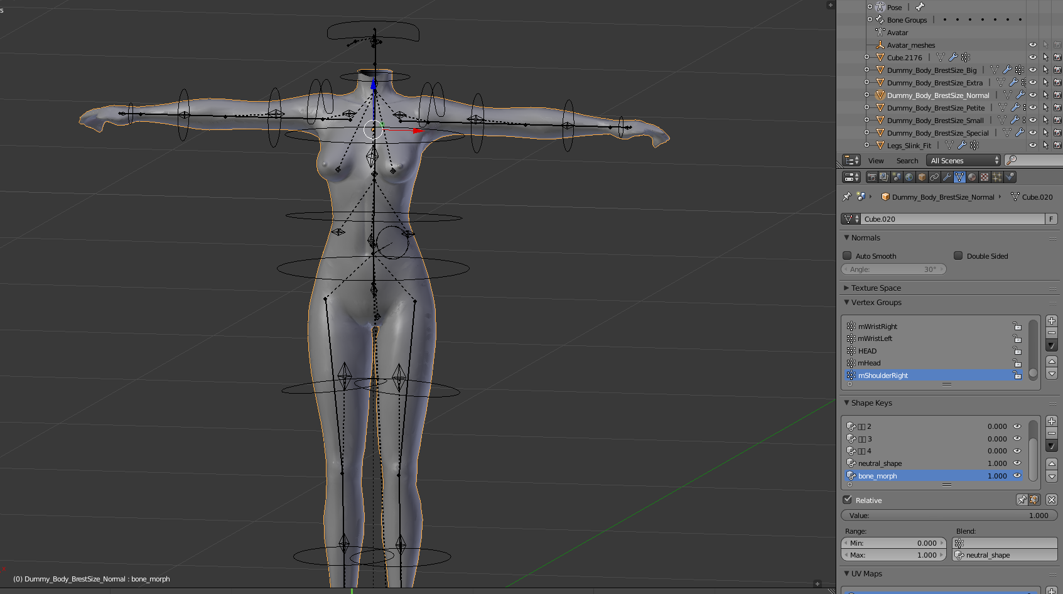This screenshot has height=594, width=1063.
Task: Add a new vertex group with plus
Action: coord(1052,321)
